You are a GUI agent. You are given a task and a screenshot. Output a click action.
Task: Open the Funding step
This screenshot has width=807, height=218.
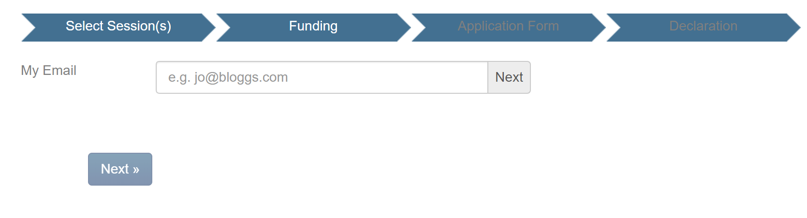tap(313, 27)
